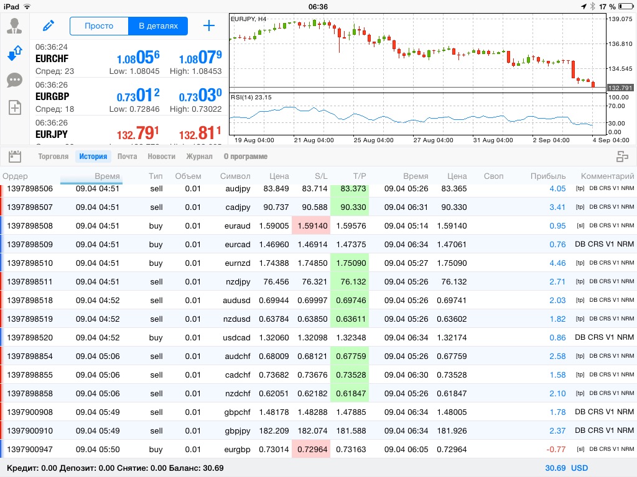Tap the pencil edit symbols icon
The width and height of the screenshot is (637, 477).
(49, 25)
